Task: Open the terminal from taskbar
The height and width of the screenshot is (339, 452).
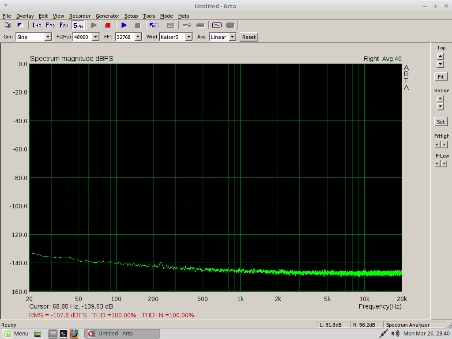Action: pyautogui.click(x=64, y=334)
